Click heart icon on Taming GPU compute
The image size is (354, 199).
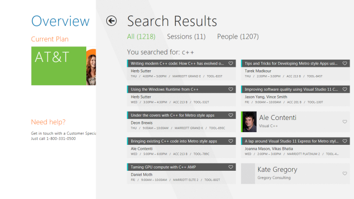click(231, 167)
